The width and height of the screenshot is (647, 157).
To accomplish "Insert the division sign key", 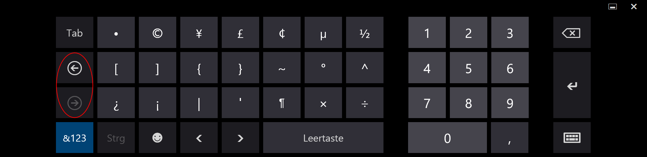I will pos(365,103).
